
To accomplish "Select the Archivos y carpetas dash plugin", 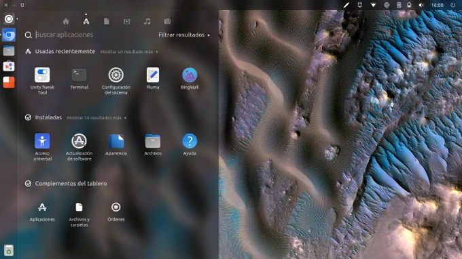I will 79,215.
